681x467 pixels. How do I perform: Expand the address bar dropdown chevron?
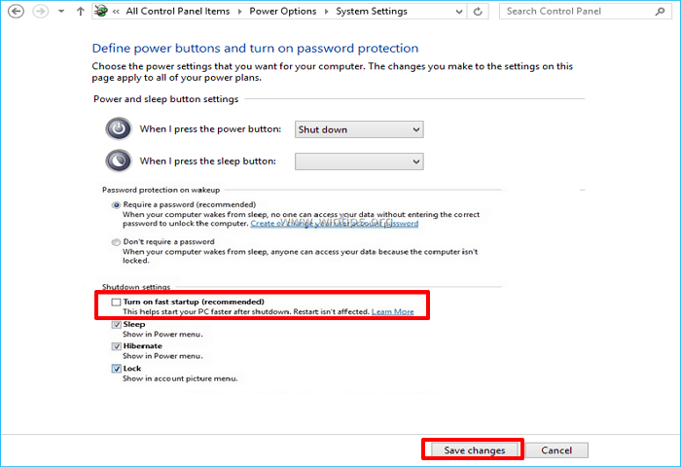(x=453, y=12)
